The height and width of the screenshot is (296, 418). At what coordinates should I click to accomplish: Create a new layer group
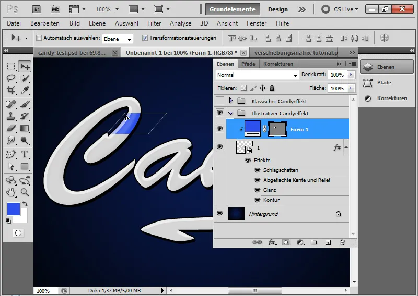point(314,242)
